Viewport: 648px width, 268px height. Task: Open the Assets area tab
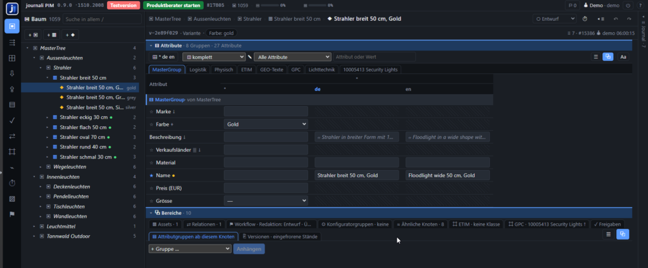tap(165, 224)
